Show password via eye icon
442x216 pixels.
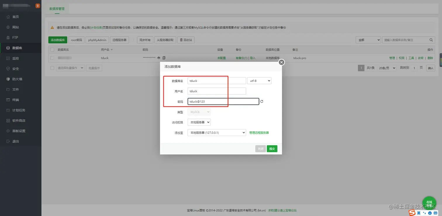pyautogui.click(x=159, y=58)
